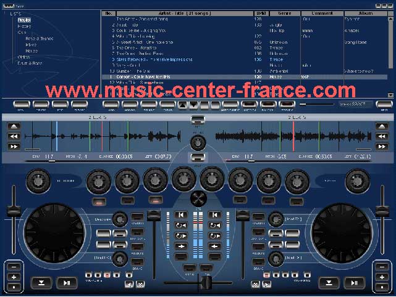Image resolution: width=396 pixels, height=297 pixels.
Task: Jump to track start in right mixer column
Action: [x=214, y=214]
